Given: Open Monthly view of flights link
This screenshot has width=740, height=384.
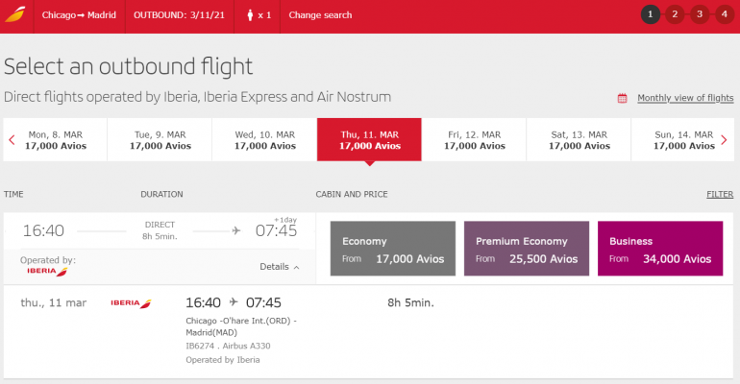Looking at the screenshot, I should point(684,98).
